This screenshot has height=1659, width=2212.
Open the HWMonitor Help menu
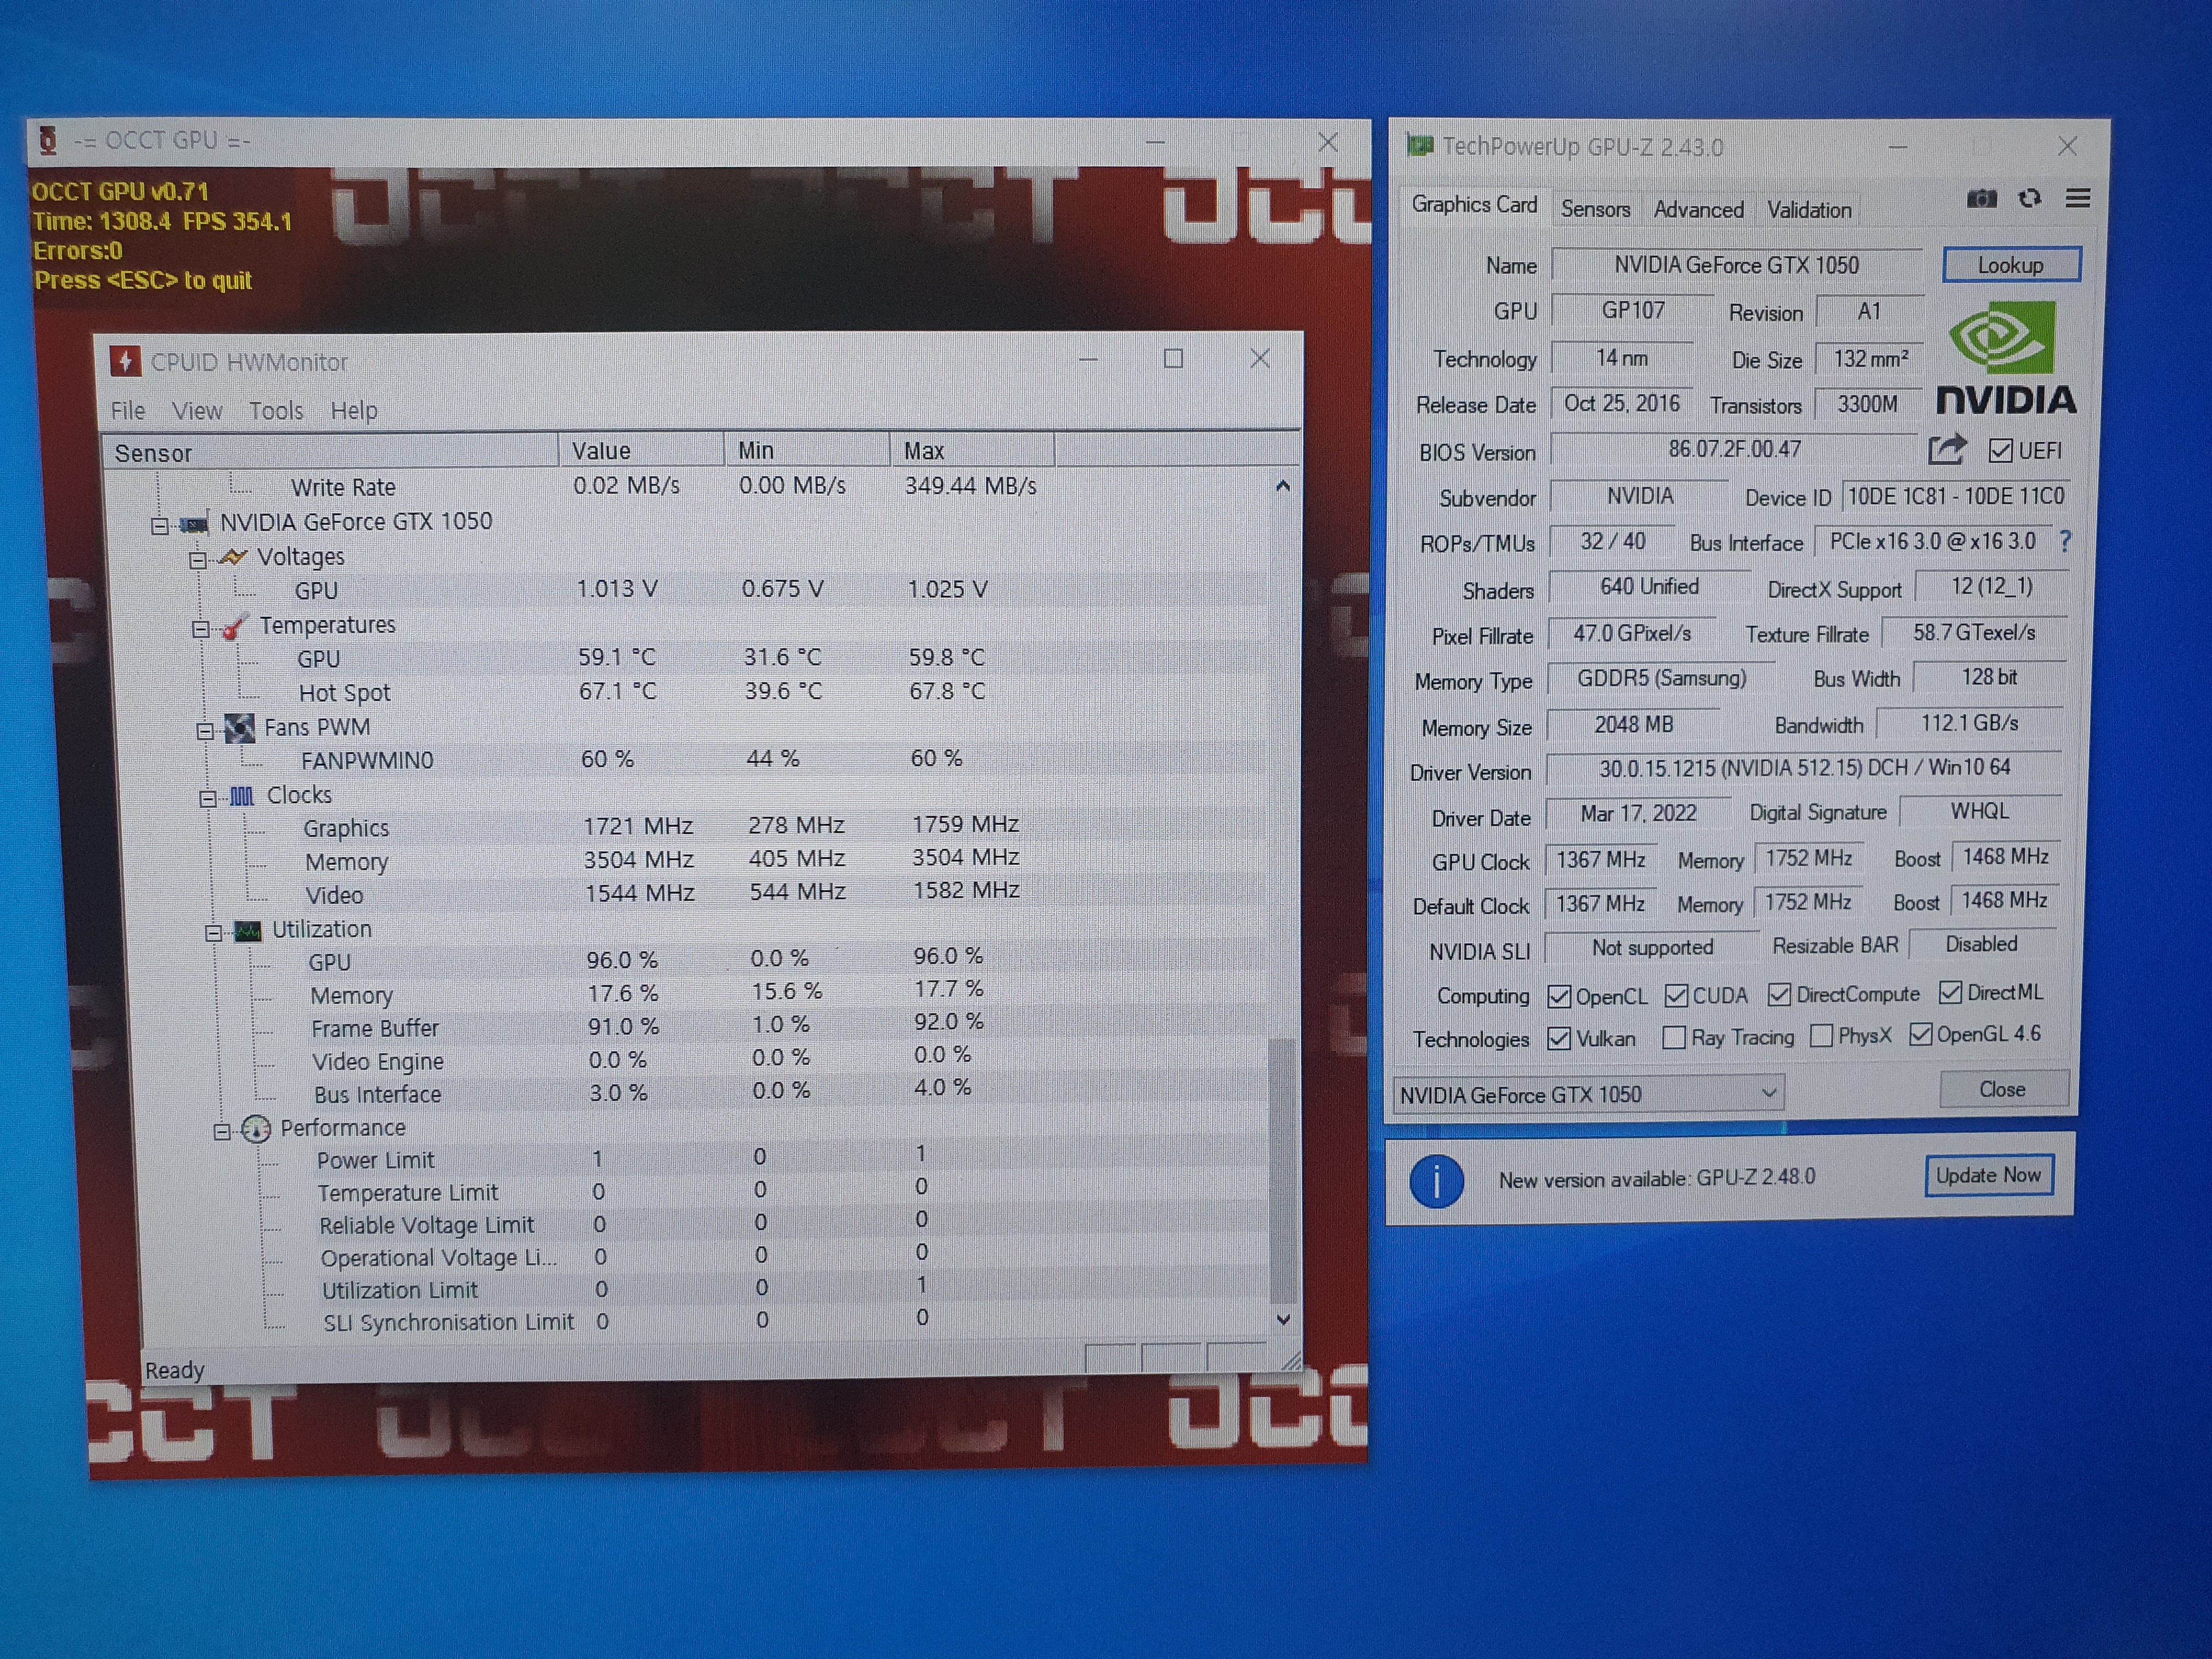click(354, 411)
